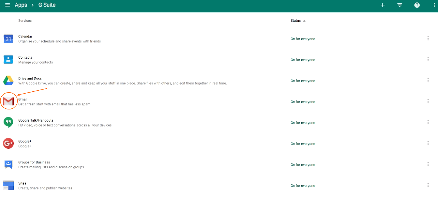Click the 'With Google Drive' description text
Image resolution: width=438 pixels, height=199 pixels.
tap(122, 83)
